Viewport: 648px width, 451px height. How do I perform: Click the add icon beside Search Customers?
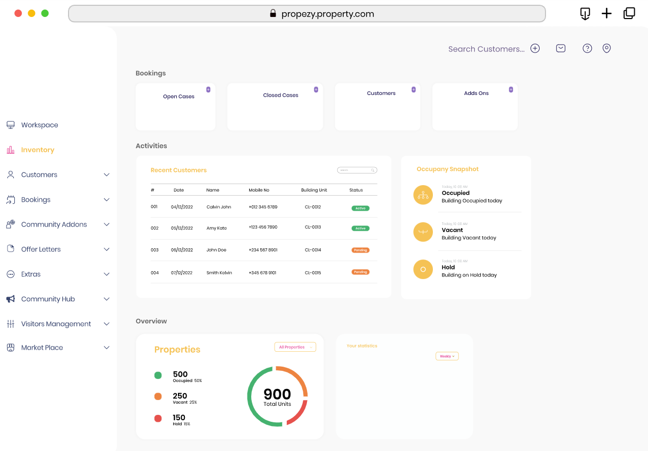point(535,48)
